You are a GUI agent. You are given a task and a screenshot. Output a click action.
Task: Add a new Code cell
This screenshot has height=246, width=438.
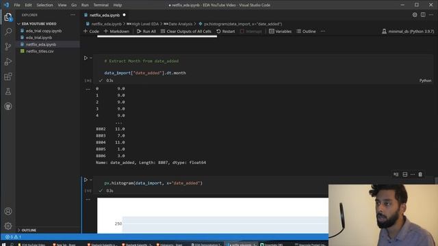(91, 31)
